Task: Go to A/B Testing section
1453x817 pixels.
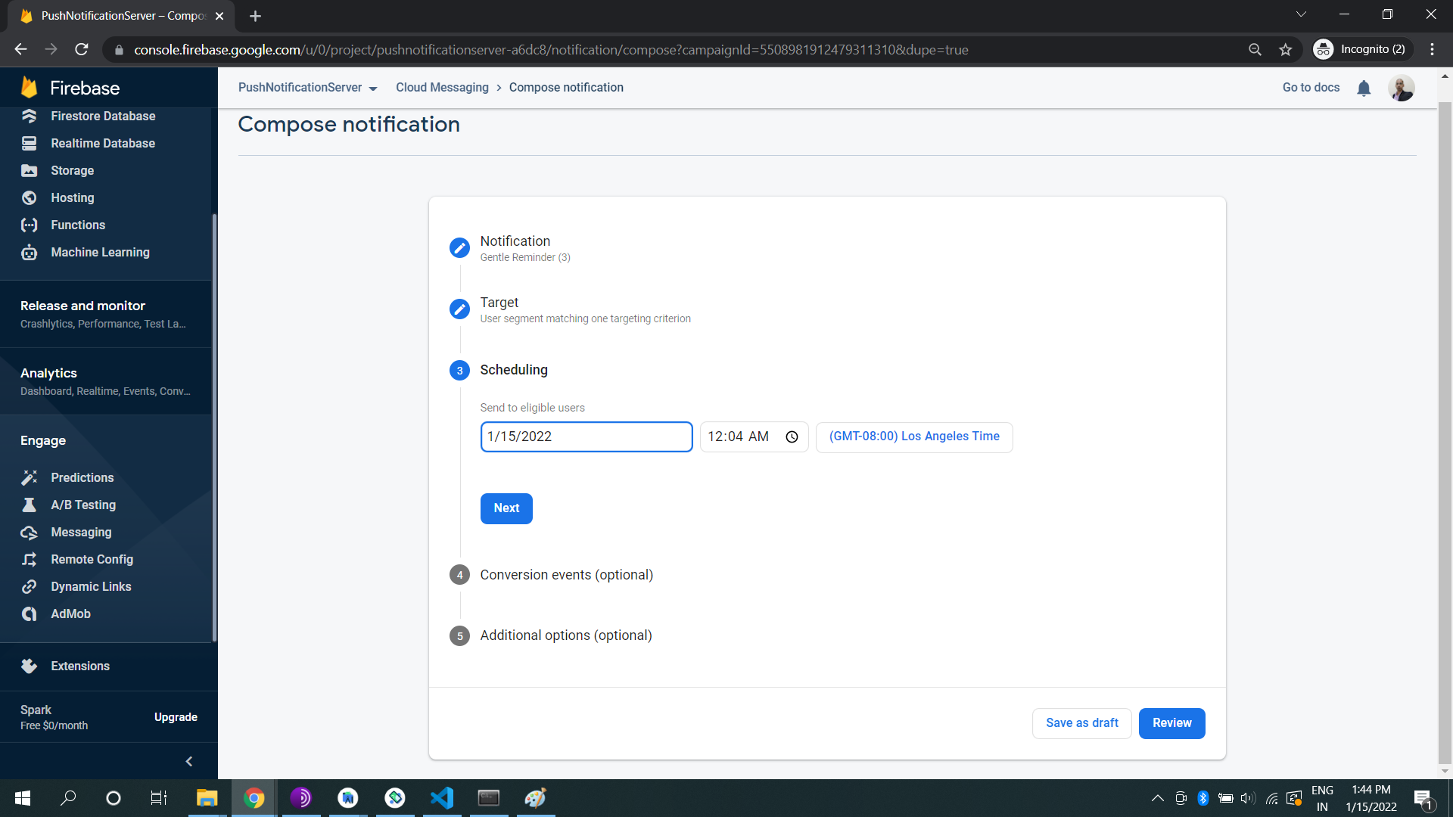Action: 83,505
